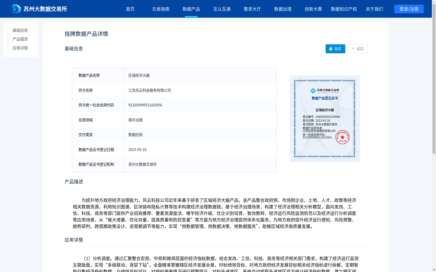Select the product name value 区域经济大脑
The height and width of the screenshot is (272, 436).
[139, 75]
